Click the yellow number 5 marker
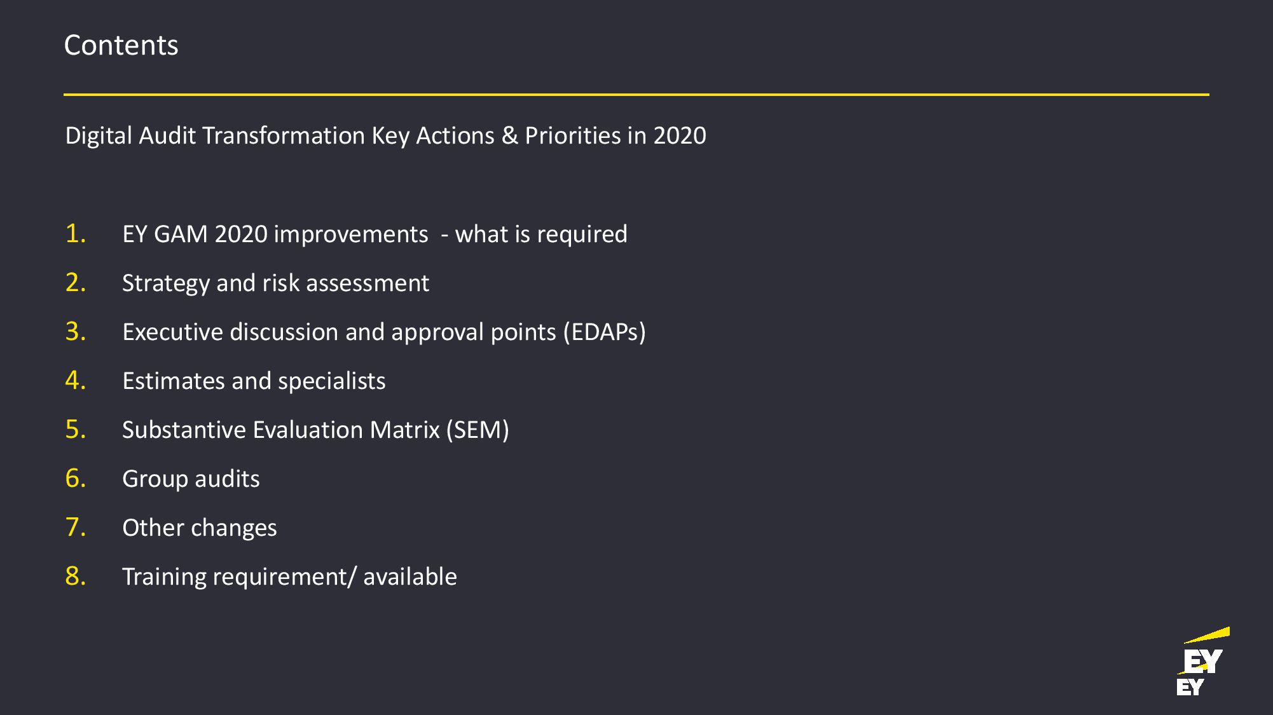1273x715 pixels. click(76, 429)
